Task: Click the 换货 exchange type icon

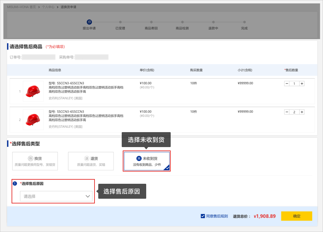Action: pyautogui.click(x=31, y=159)
